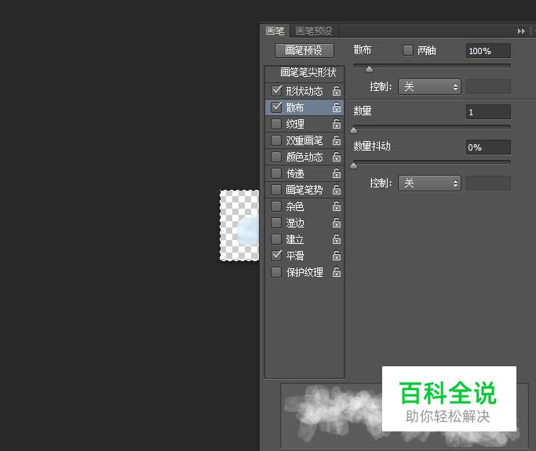Click the 画笔预设 button
536x451 pixels.
click(304, 50)
